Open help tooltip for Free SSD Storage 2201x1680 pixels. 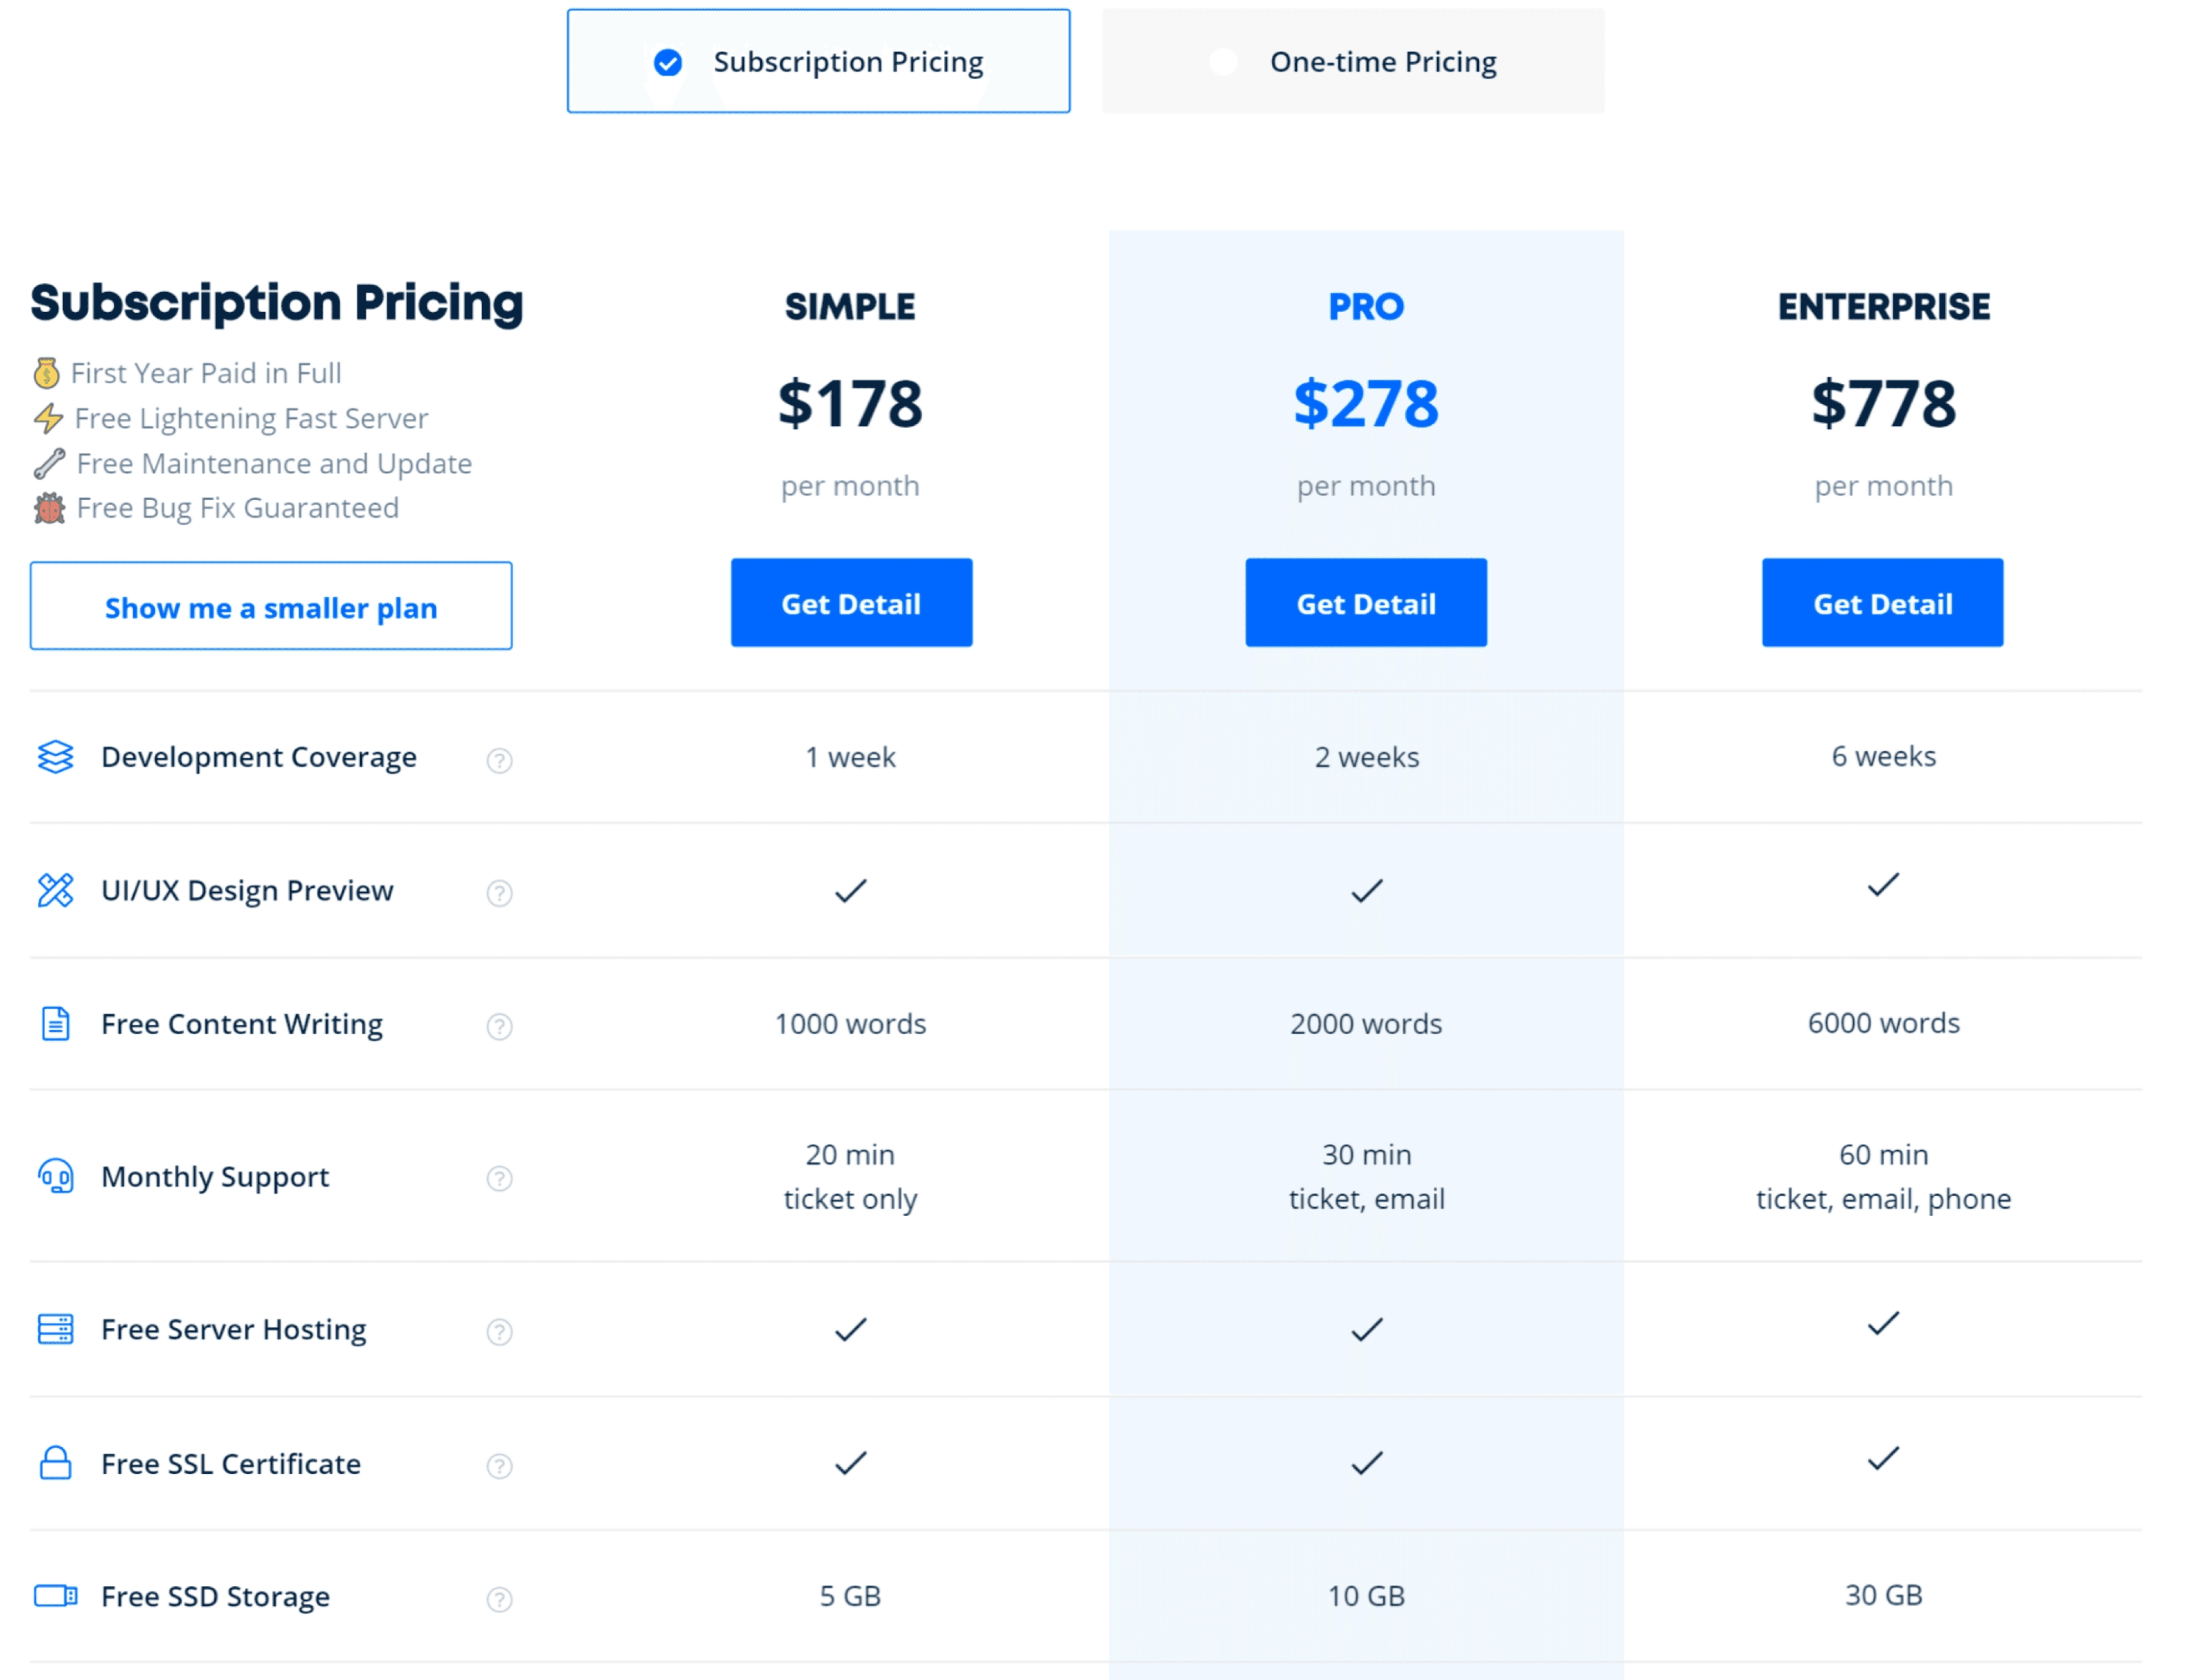click(x=500, y=1600)
